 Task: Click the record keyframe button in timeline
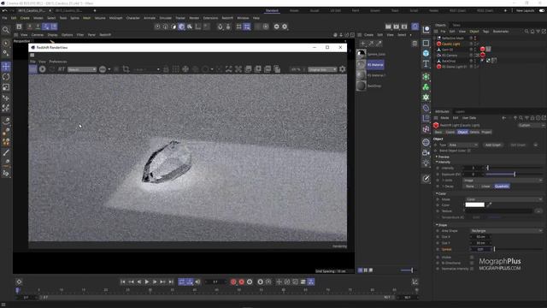coord(233,281)
